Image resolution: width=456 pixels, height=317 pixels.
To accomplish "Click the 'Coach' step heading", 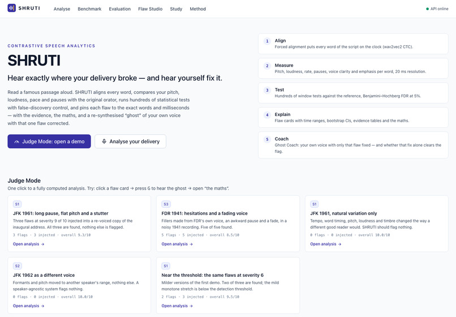I will coord(282,139).
